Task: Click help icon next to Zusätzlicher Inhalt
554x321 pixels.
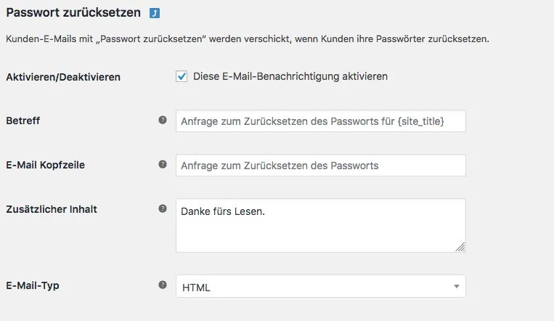Action: pyautogui.click(x=163, y=208)
